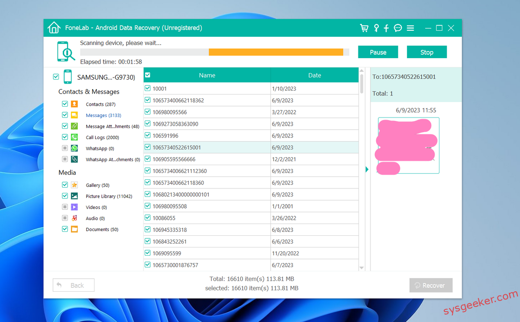The width and height of the screenshot is (520, 322).
Task: Click the Contacts category icon
Action: pyautogui.click(x=74, y=104)
